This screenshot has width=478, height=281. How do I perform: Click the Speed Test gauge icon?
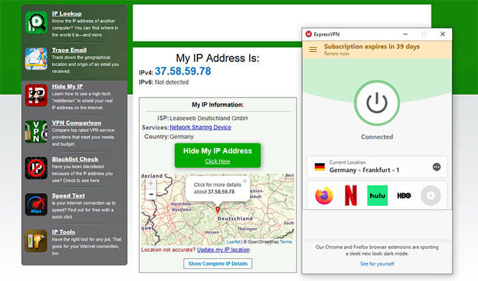36,205
